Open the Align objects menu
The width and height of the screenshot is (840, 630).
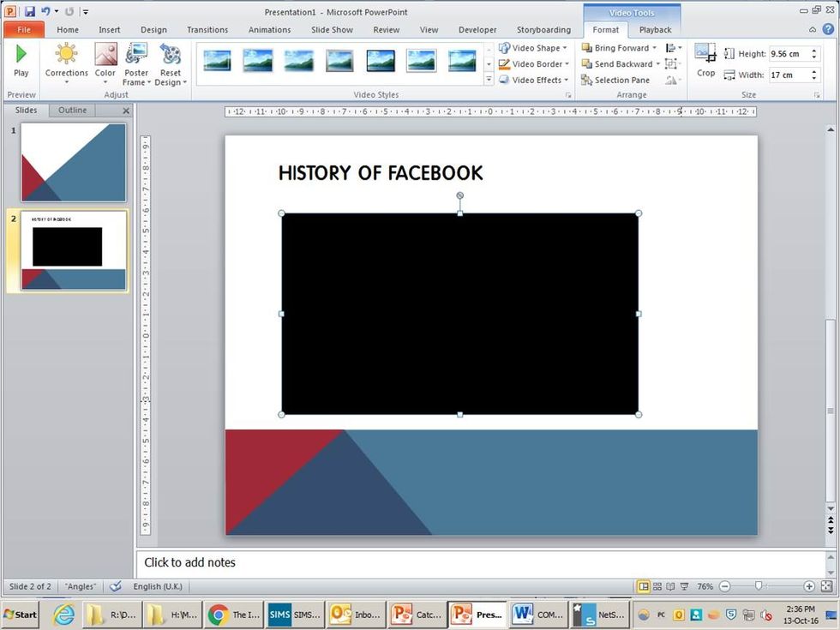click(674, 48)
